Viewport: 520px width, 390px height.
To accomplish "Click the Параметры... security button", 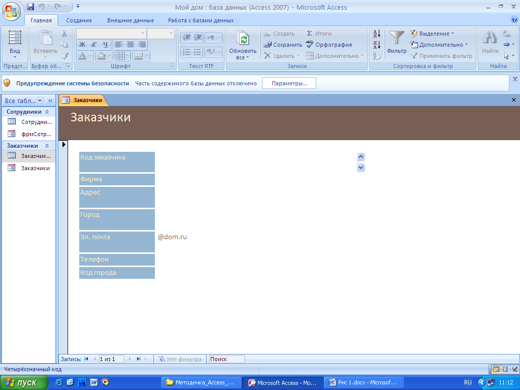I will pos(289,83).
